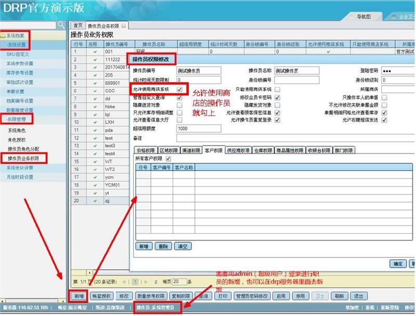Toggle 允许操作员重复登录 checkbox
Viewport: 416px width, 316px height.
point(278,120)
